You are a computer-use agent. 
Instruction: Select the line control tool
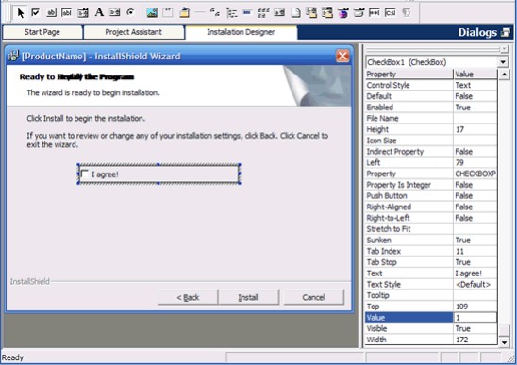point(199,13)
